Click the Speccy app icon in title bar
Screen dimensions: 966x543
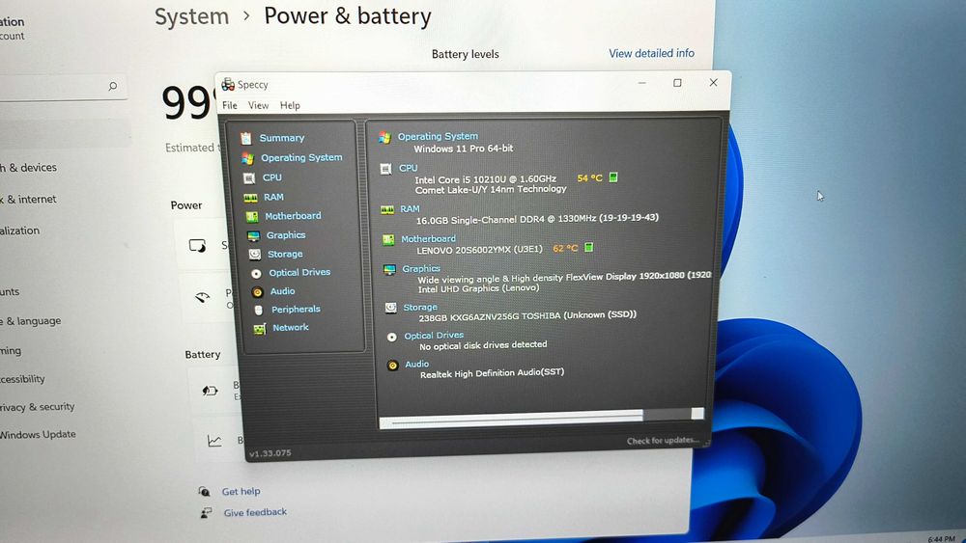click(x=228, y=84)
